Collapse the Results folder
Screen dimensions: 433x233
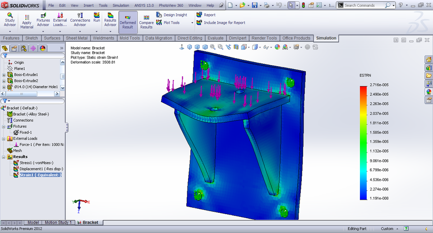[x=4, y=157]
